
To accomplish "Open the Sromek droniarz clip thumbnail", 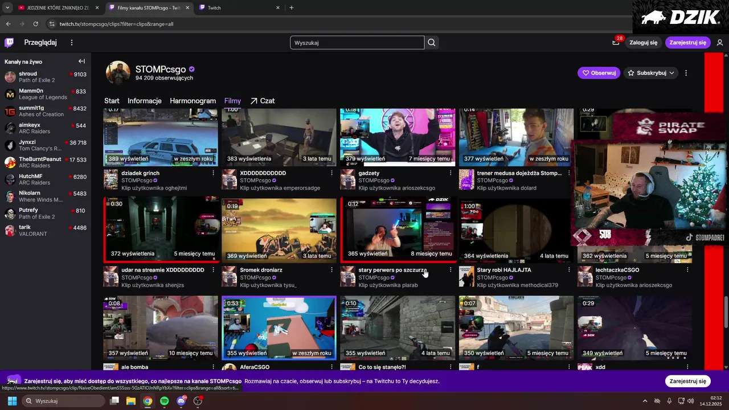I will click(279, 229).
